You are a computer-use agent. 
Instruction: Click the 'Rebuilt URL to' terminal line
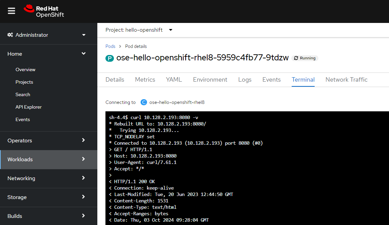(x=157, y=124)
